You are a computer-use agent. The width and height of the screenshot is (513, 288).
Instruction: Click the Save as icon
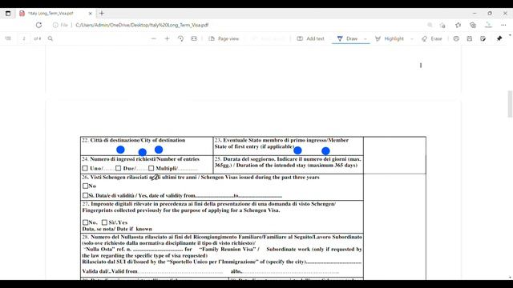point(483,38)
